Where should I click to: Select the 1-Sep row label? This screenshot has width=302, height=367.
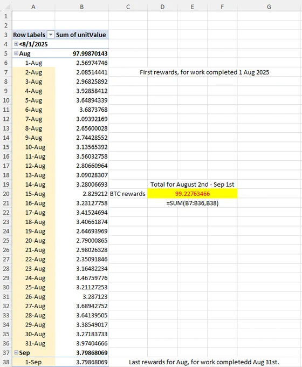point(33,362)
